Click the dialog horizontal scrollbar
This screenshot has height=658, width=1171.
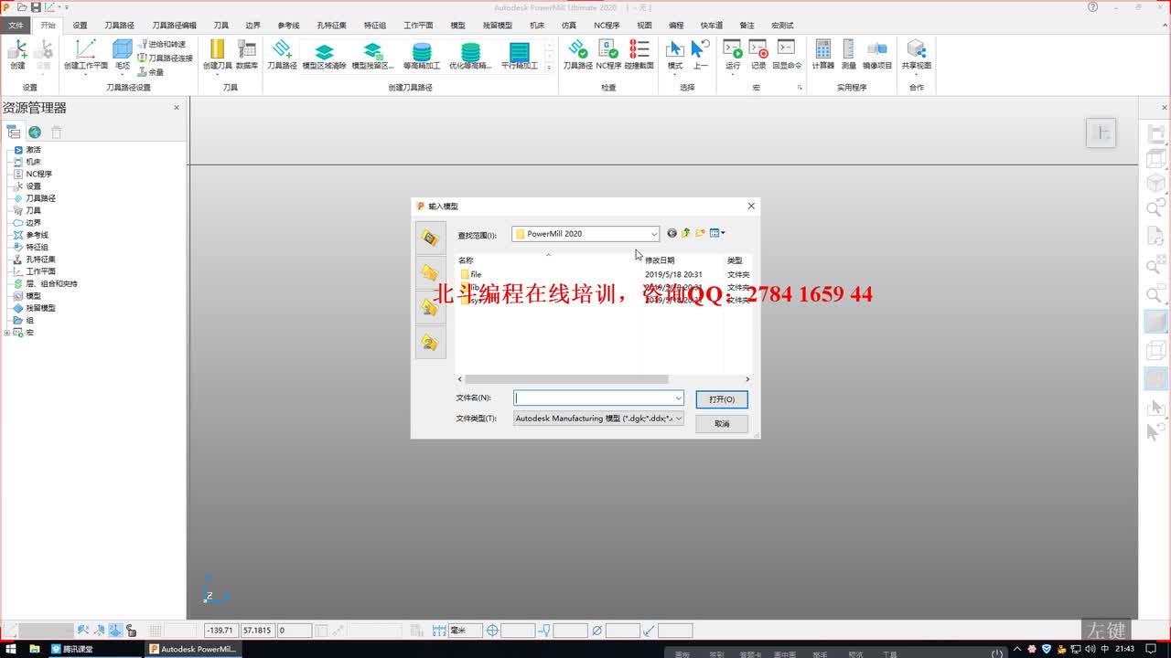566,379
